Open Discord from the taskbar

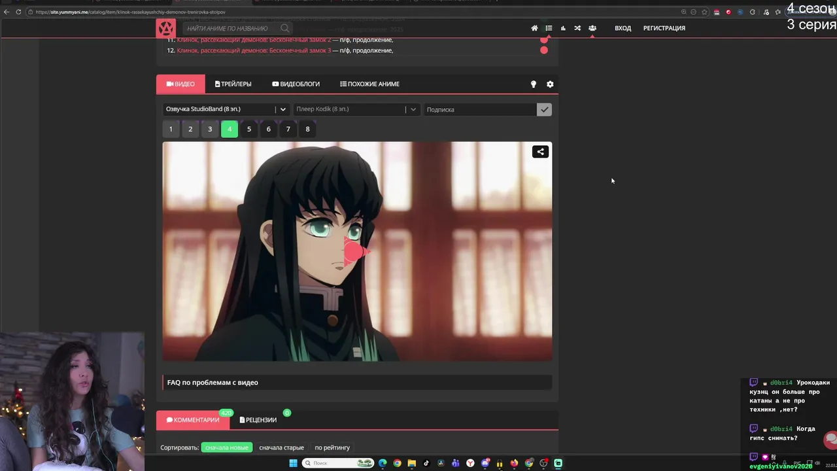(x=485, y=463)
